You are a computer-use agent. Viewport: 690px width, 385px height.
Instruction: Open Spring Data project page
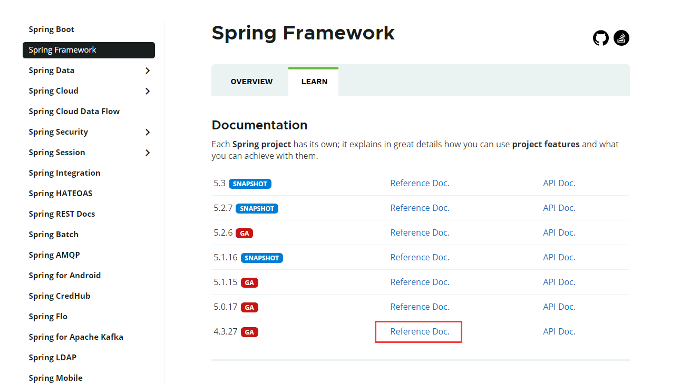pos(52,70)
